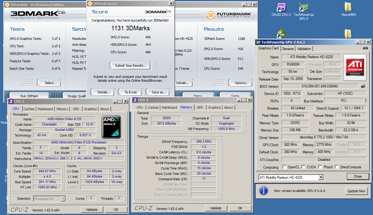Screen dimensions: 373x215
Task: Click the GPU Clock value 382 MHz
Action: coord(290,145)
